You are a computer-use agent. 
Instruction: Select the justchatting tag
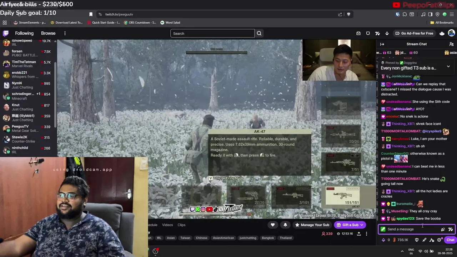point(248,238)
